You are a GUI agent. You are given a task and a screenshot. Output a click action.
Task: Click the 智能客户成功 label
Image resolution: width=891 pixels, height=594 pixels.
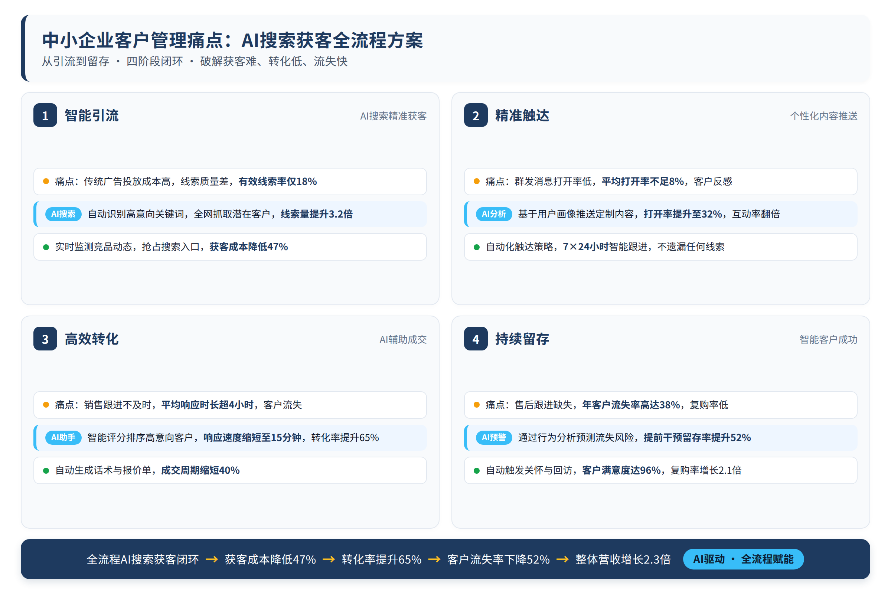pyautogui.click(x=829, y=339)
